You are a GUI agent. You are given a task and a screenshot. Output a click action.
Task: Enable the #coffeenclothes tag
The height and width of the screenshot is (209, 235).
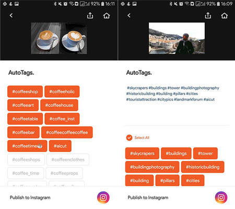pos(68,159)
